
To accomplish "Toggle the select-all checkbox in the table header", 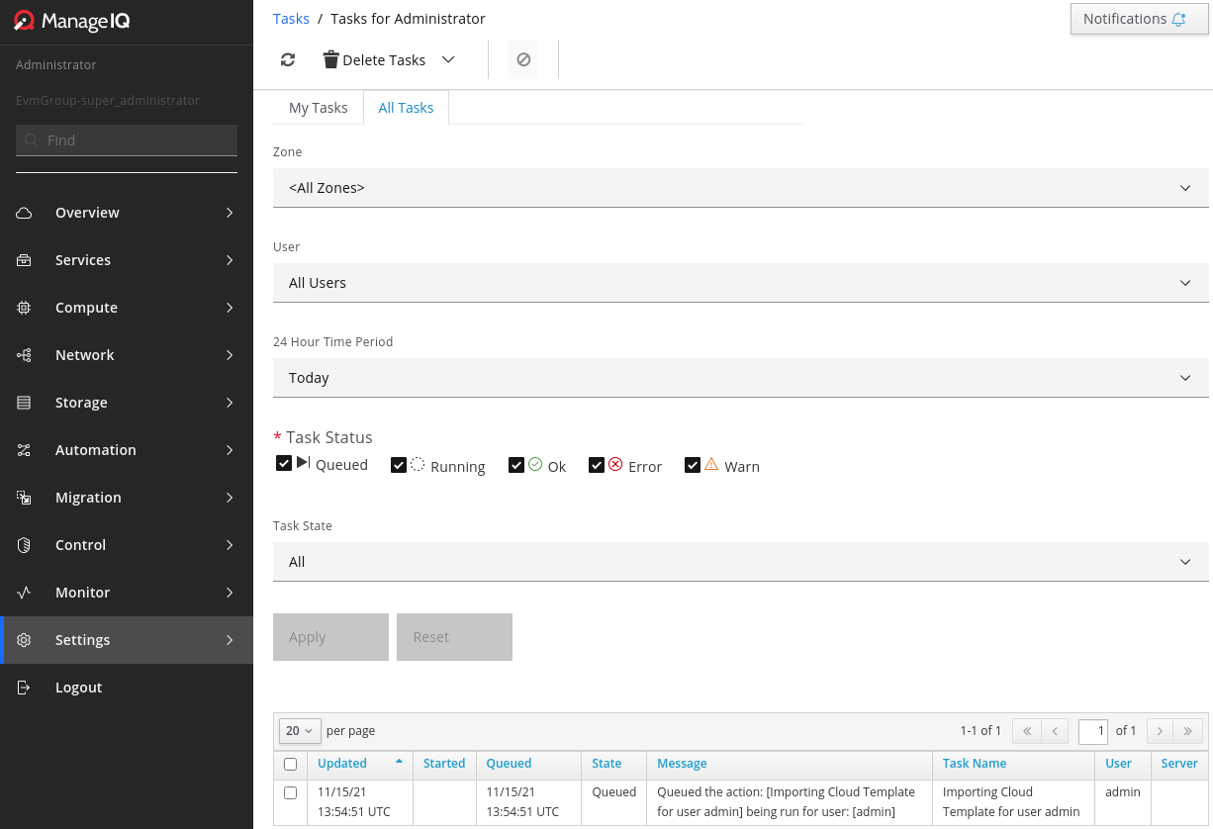I will (290, 764).
